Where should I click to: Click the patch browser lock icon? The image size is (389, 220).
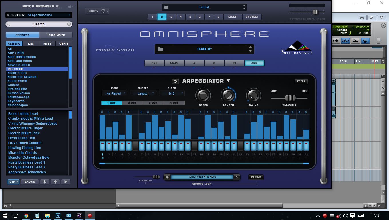point(70,6)
